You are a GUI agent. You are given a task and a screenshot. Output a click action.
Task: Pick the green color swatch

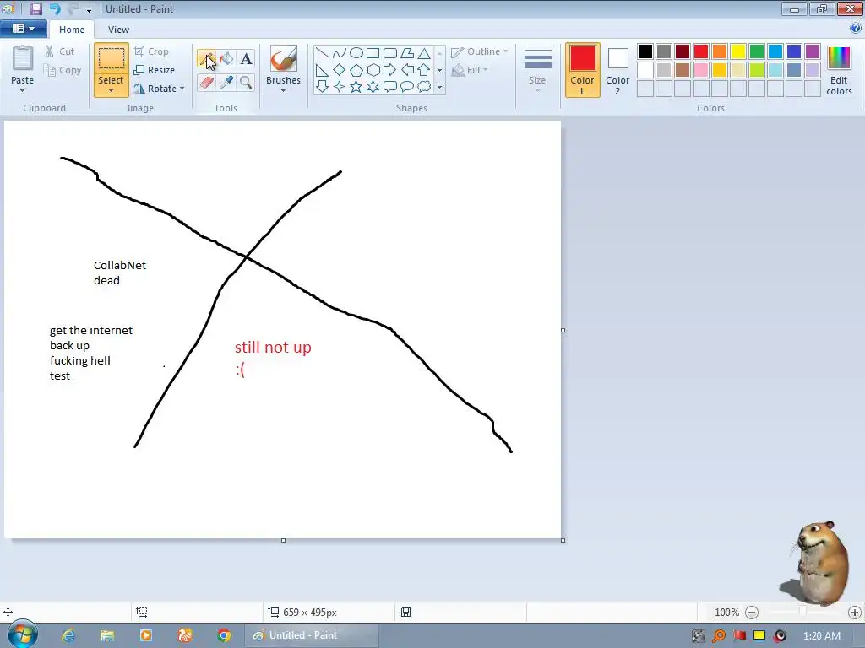pos(757,51)
